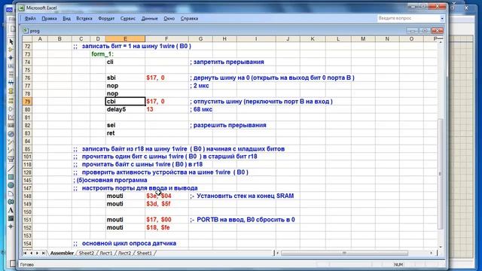This screenshot has height=271, width=482.
Task: Select the 2D box drawing tool
Action: pyautogui.click(x=11, y=177)
